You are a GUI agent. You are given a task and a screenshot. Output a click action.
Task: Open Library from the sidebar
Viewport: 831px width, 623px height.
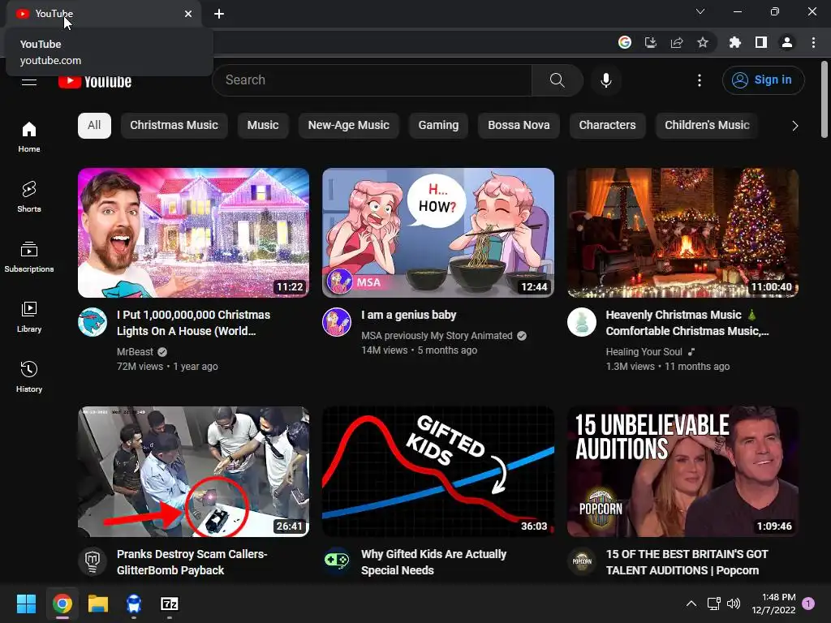click(x=29, y=317)
